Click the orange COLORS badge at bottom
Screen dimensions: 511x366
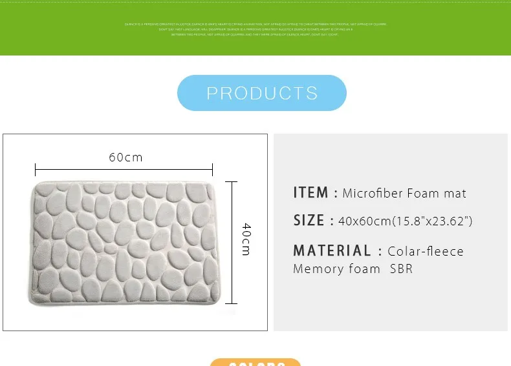255,362
